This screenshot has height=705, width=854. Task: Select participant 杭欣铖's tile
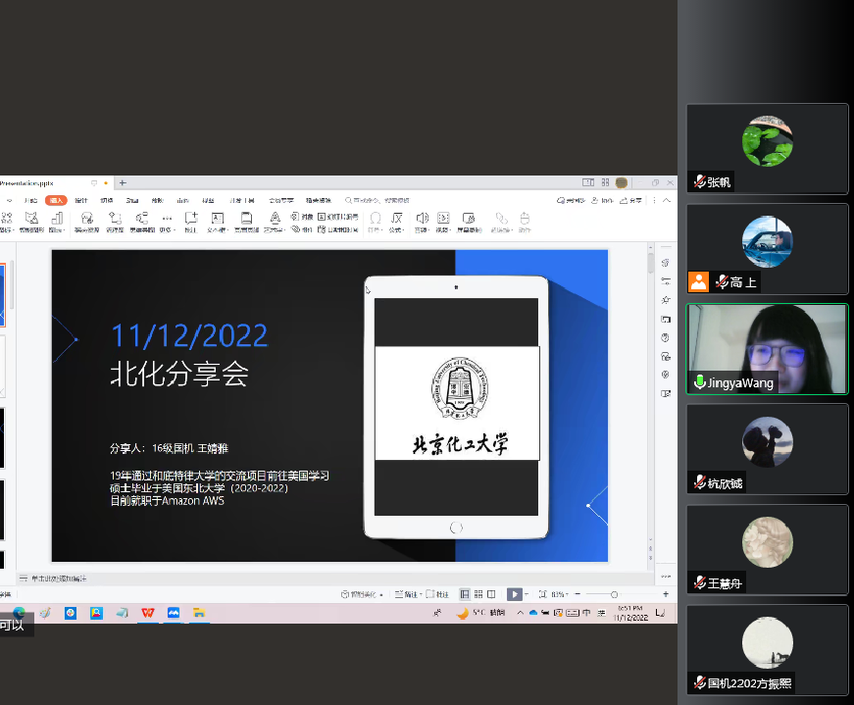point(767,449)
